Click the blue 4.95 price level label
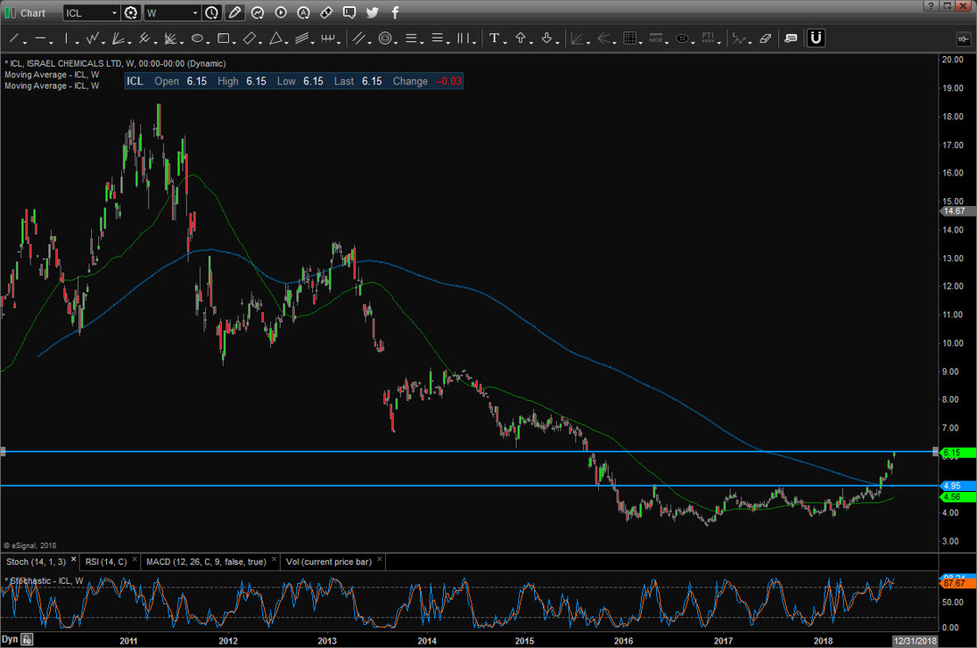Screen dimensions: 977x648 click(958, 486)
